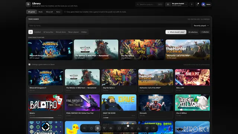This screenshot has height=134, width=238.
Task: Select The Witcher 3 Remastered grid card
Action: [x=82, y=80]
